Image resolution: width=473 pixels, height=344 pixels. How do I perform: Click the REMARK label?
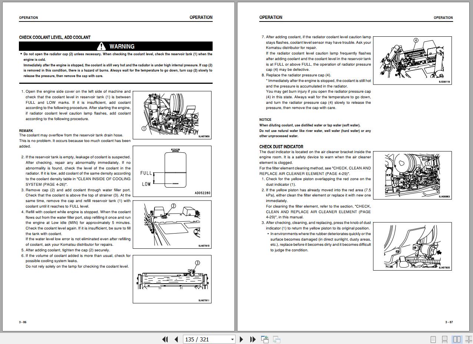pyautogui.click(x=26, y=131)
